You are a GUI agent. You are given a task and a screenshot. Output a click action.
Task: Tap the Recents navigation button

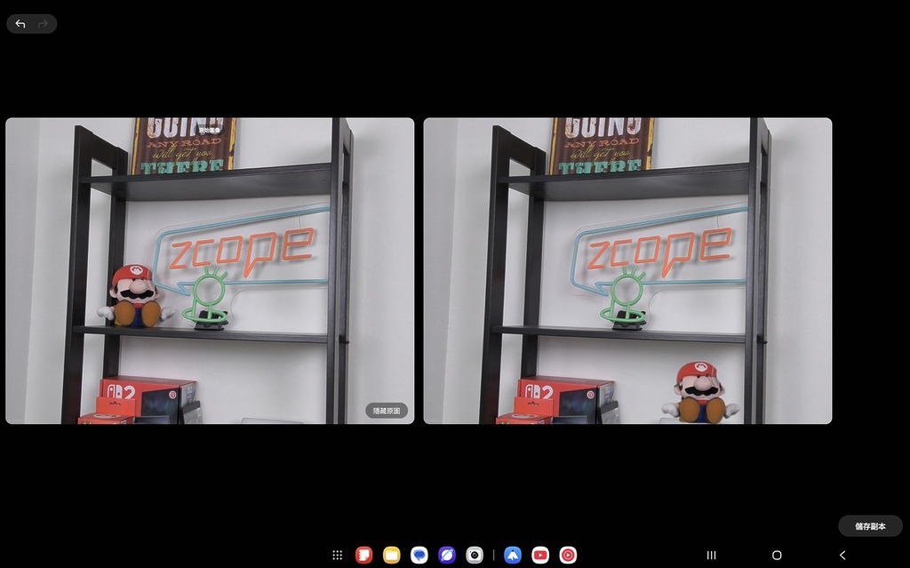click(712, 556)
